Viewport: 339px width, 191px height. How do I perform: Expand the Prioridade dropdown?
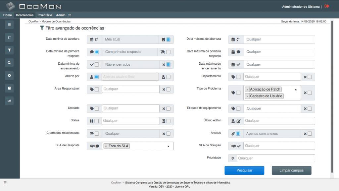275,158
